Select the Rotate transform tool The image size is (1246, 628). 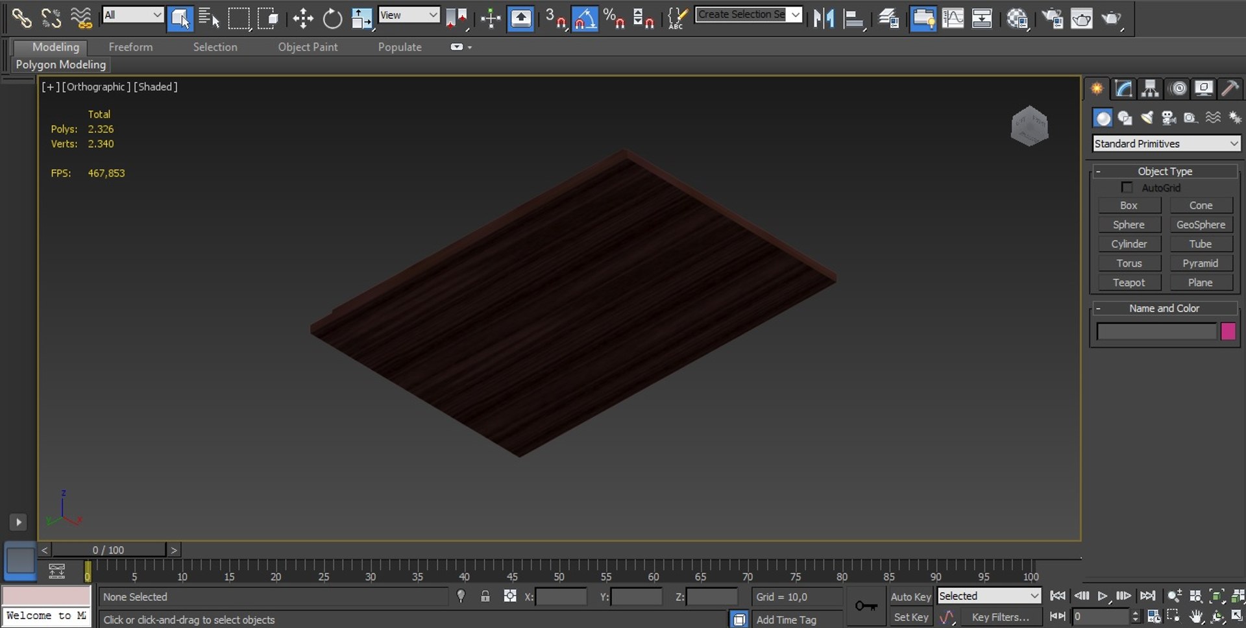tap(332, 19)
